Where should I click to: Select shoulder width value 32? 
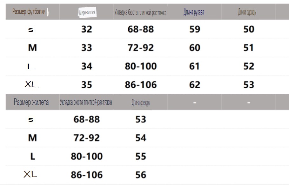pos(87,29)
